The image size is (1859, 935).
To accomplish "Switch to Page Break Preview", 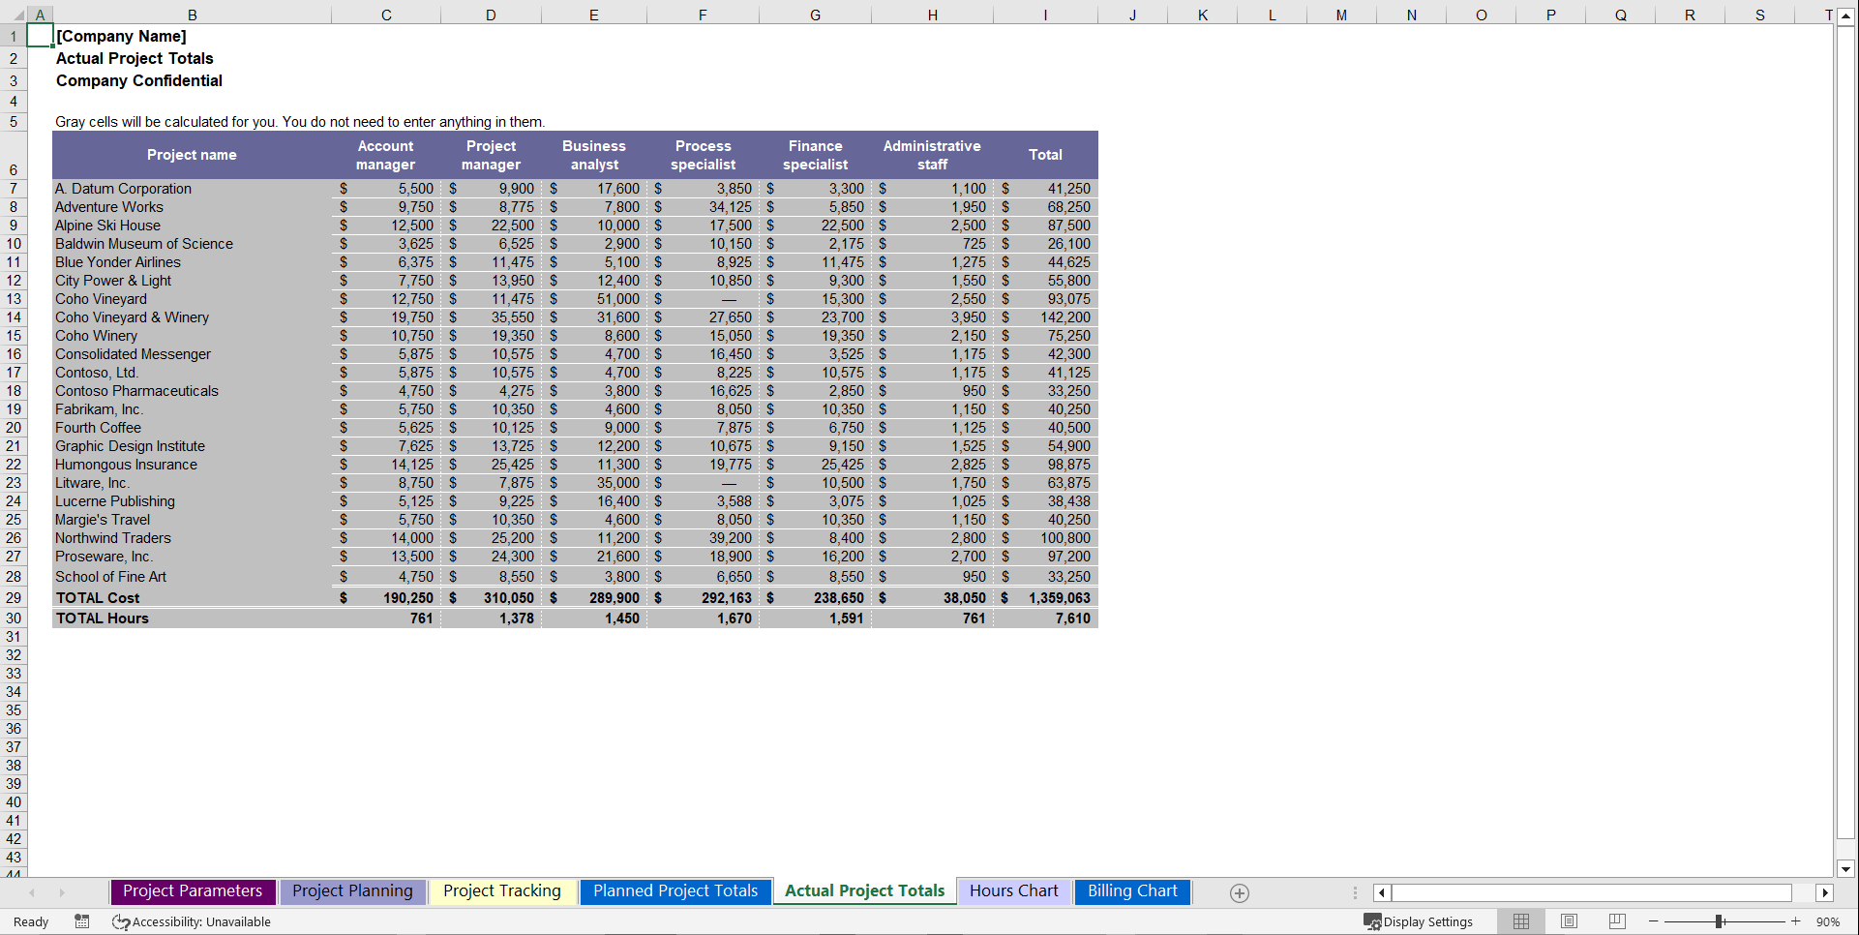I will (1617, 921).
